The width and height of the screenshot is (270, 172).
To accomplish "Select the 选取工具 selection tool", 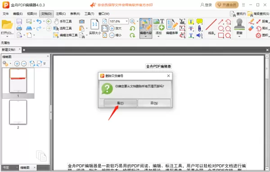I will point(63,28).
